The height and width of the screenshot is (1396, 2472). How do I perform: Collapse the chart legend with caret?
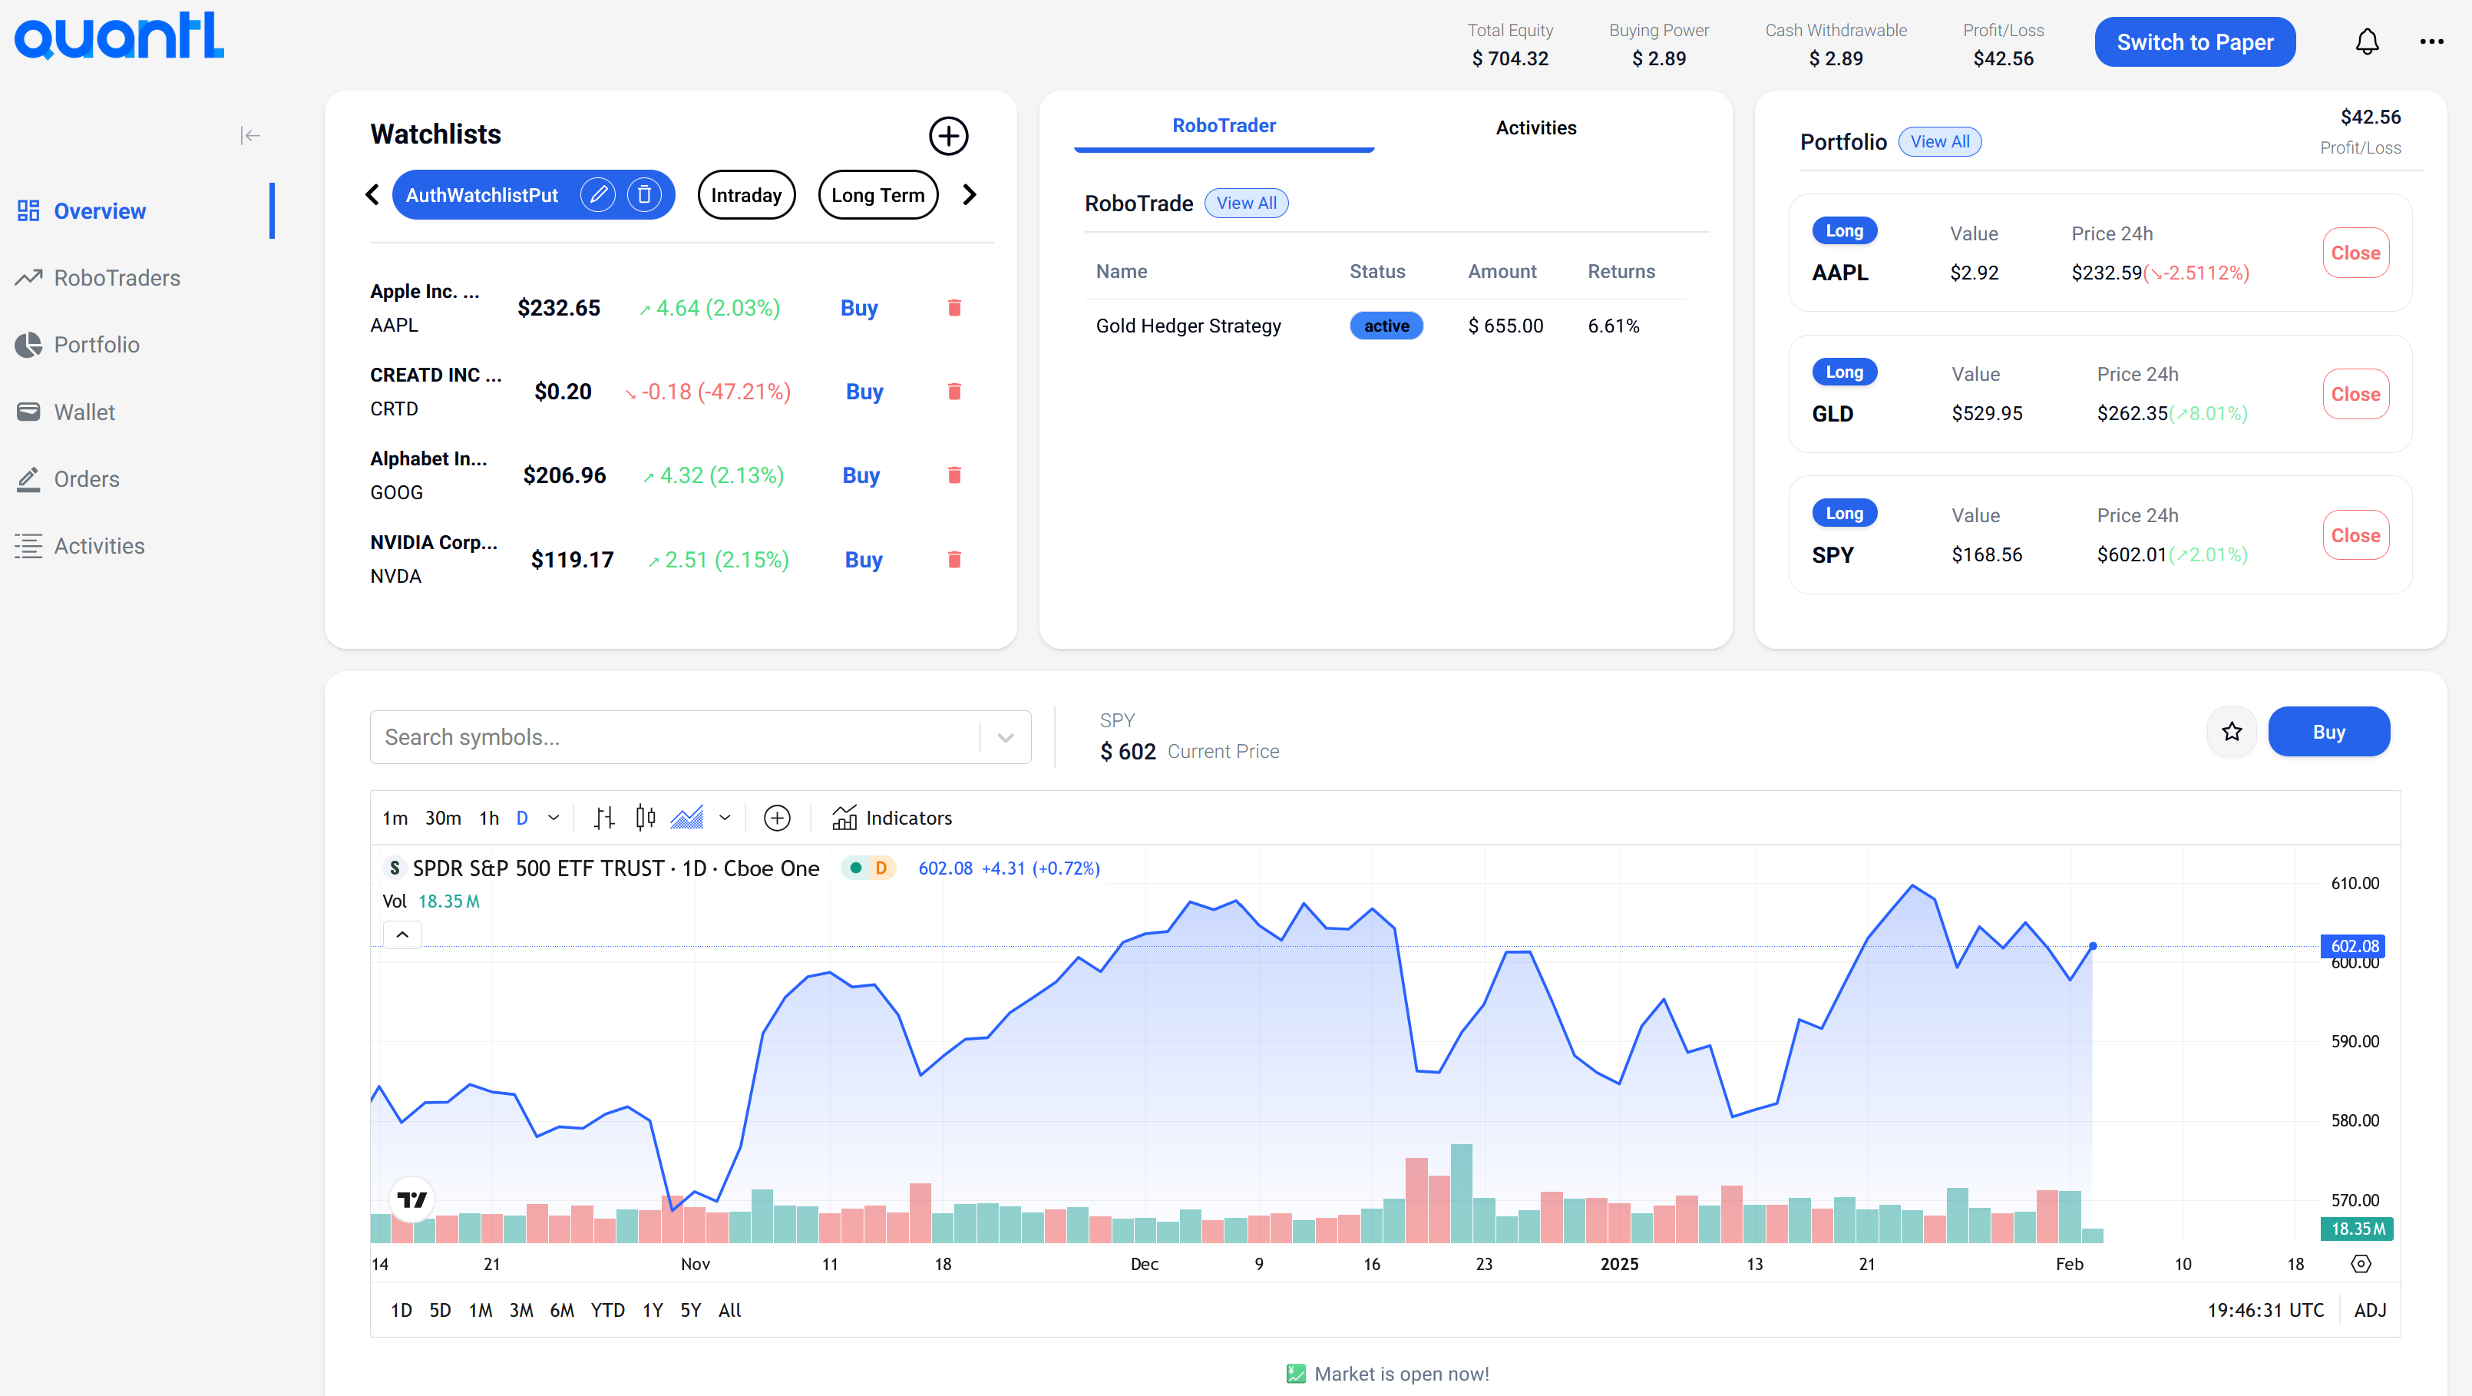pyautogui.click(x=402, y=935)
